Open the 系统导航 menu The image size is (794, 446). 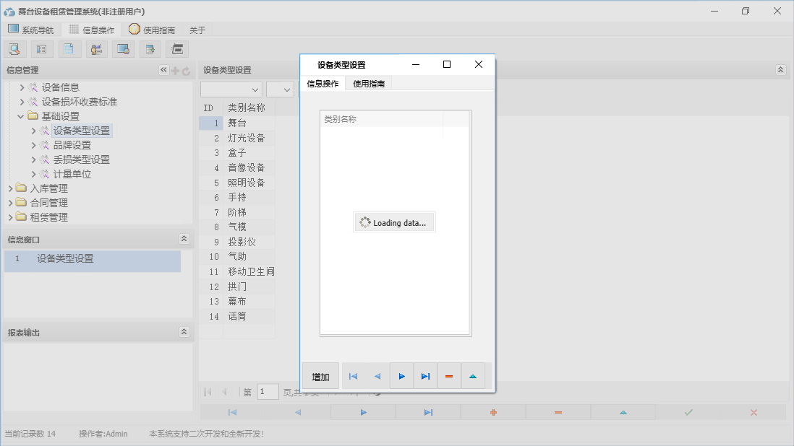click(31, 30)
